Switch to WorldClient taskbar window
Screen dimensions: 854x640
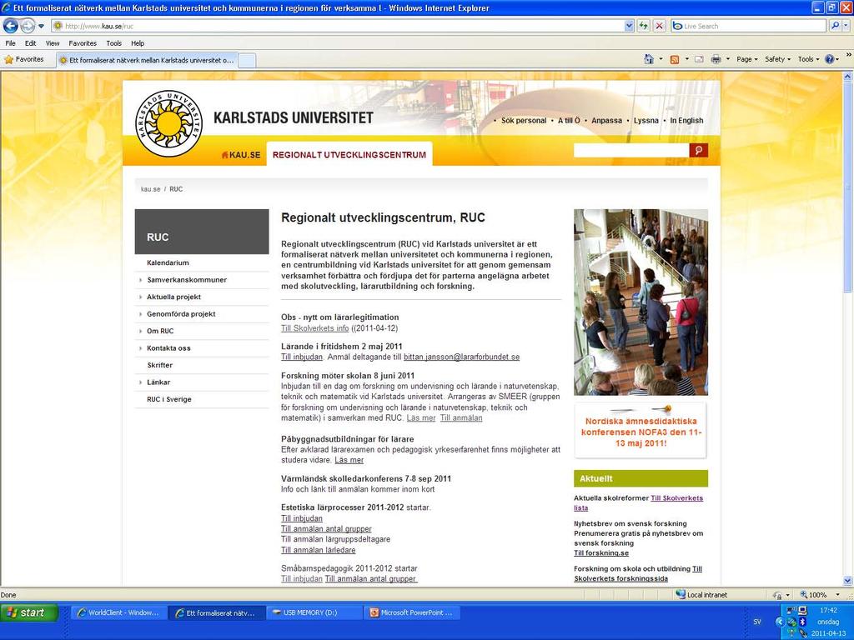(118, 612)
